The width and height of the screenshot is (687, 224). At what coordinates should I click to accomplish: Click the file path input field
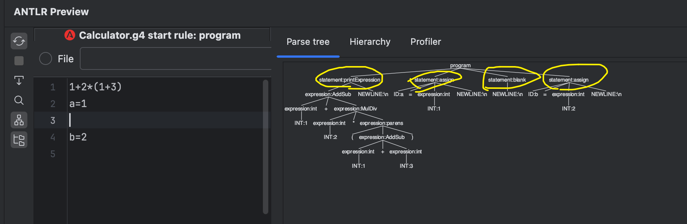click(x=176, y=58)
